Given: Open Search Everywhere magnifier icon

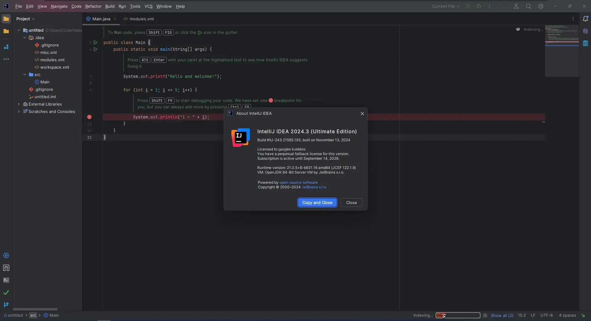Looking at the screenshot, I should [529, 6].
